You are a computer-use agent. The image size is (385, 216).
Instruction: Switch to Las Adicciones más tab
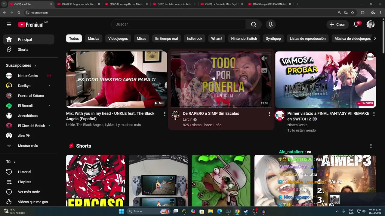click(x=174, y=4)
